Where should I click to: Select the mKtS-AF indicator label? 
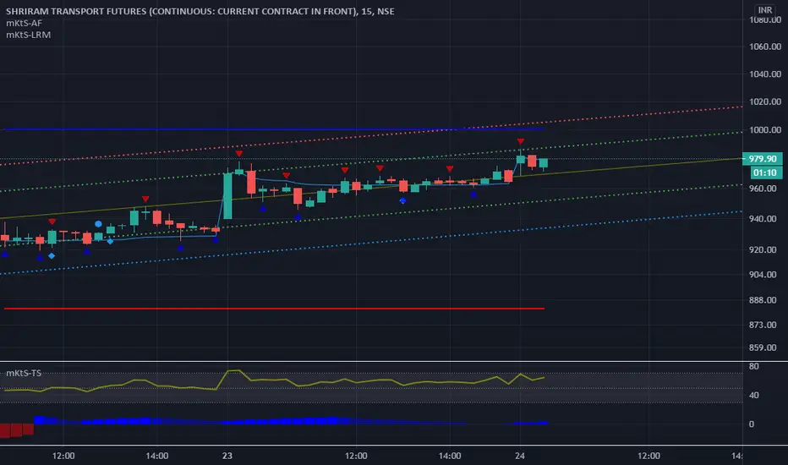25,23
